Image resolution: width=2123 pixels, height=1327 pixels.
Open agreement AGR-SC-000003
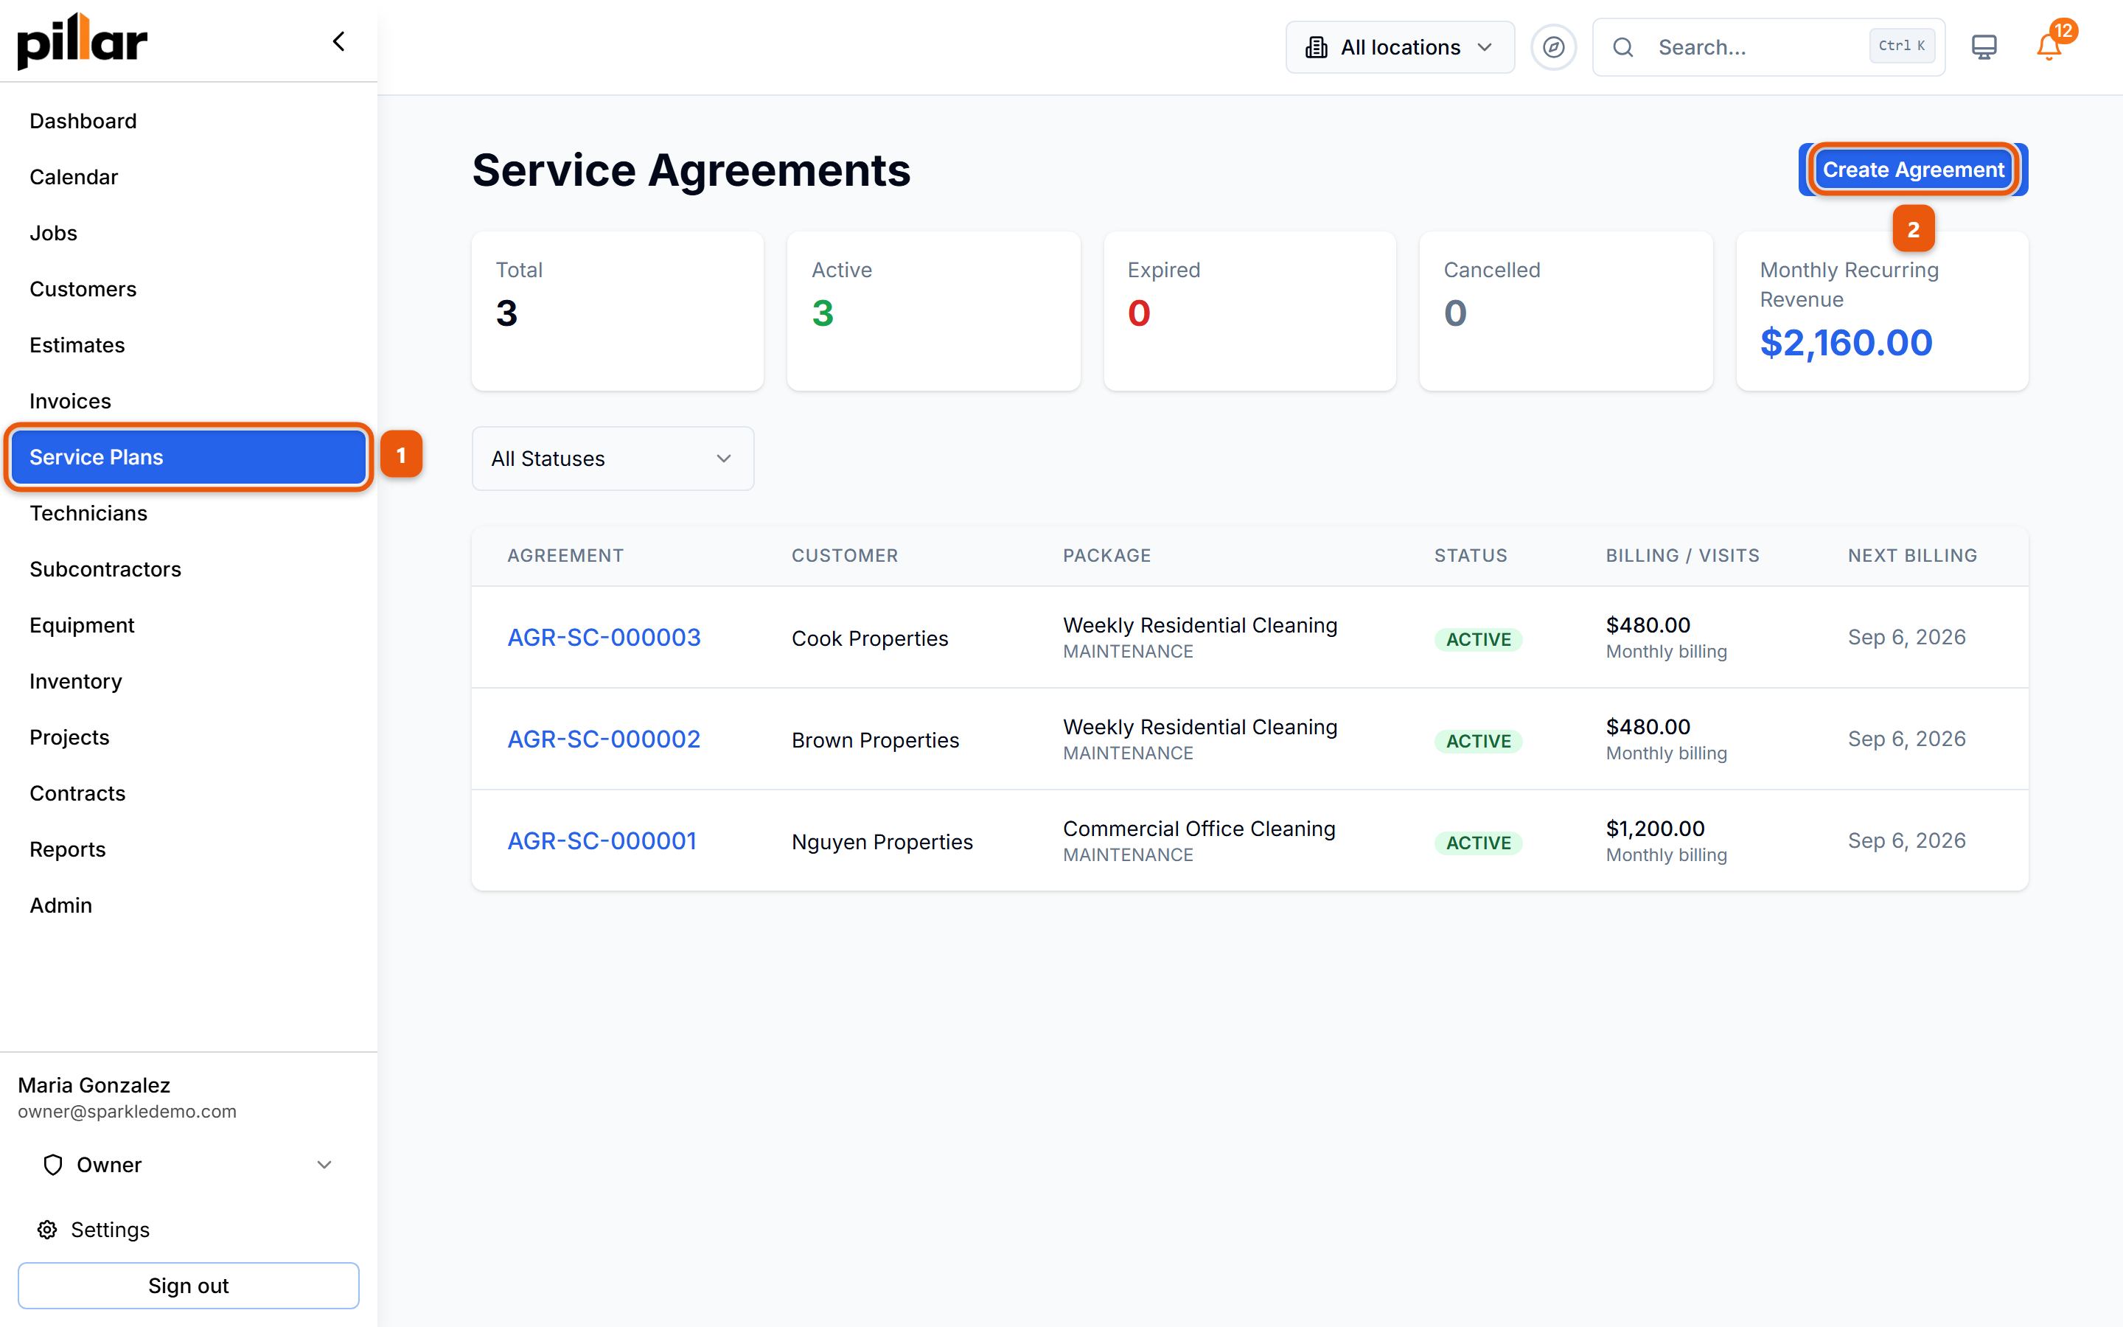[x=604, y=637]
